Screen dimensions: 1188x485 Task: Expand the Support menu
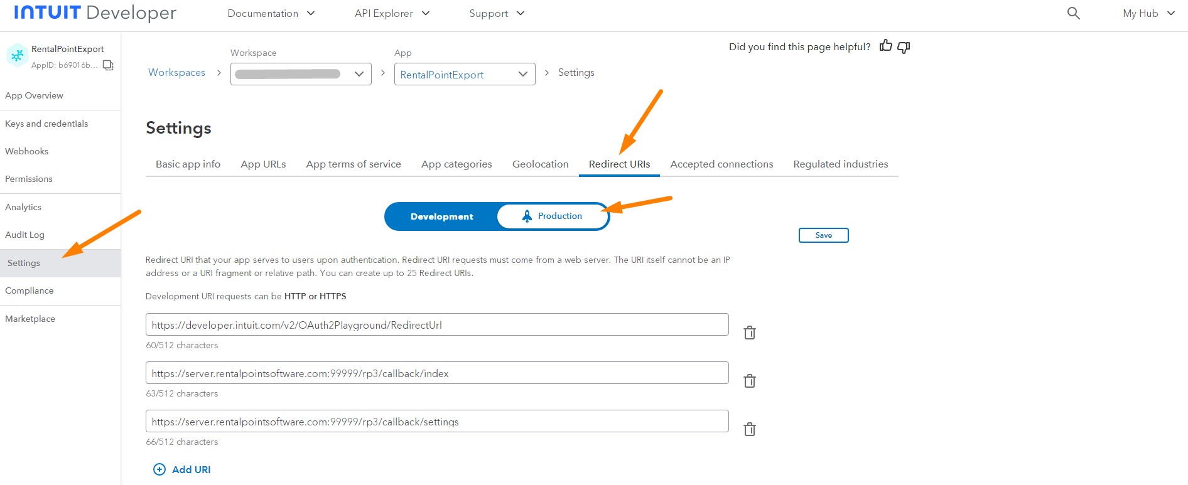click(x=496, y=13)
